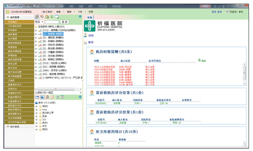Screen dimensions: 253x151
Task: Click the blue collapse button on patient toolbar
Action: pos(81,17)
